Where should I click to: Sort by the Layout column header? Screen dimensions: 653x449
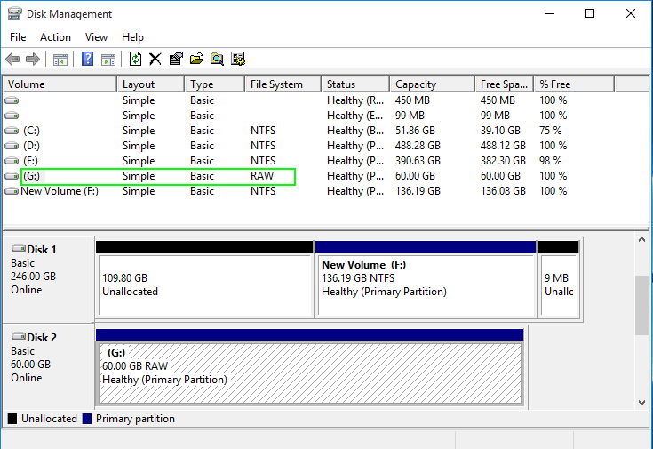click(x=151, y=84)
